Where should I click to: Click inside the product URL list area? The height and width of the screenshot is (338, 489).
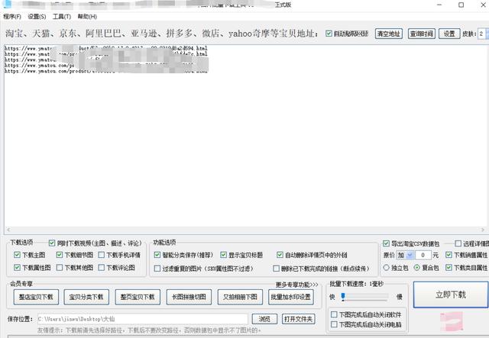coord(246,136)
